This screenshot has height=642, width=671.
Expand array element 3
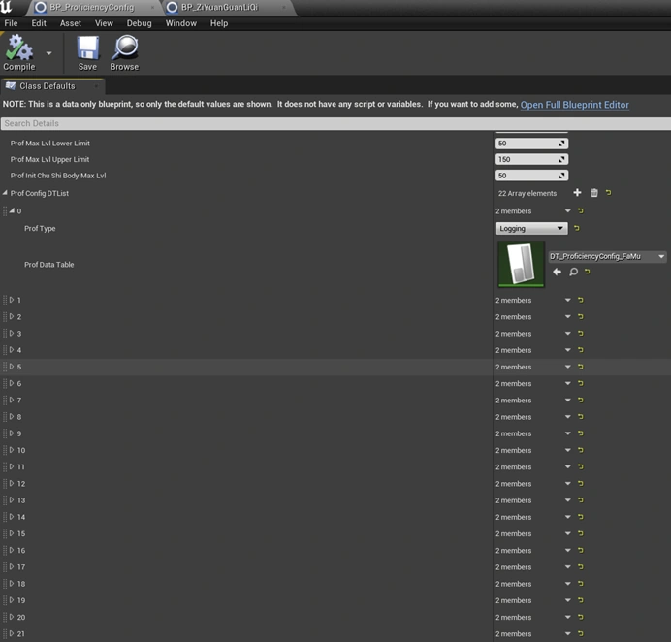point(12,333)
